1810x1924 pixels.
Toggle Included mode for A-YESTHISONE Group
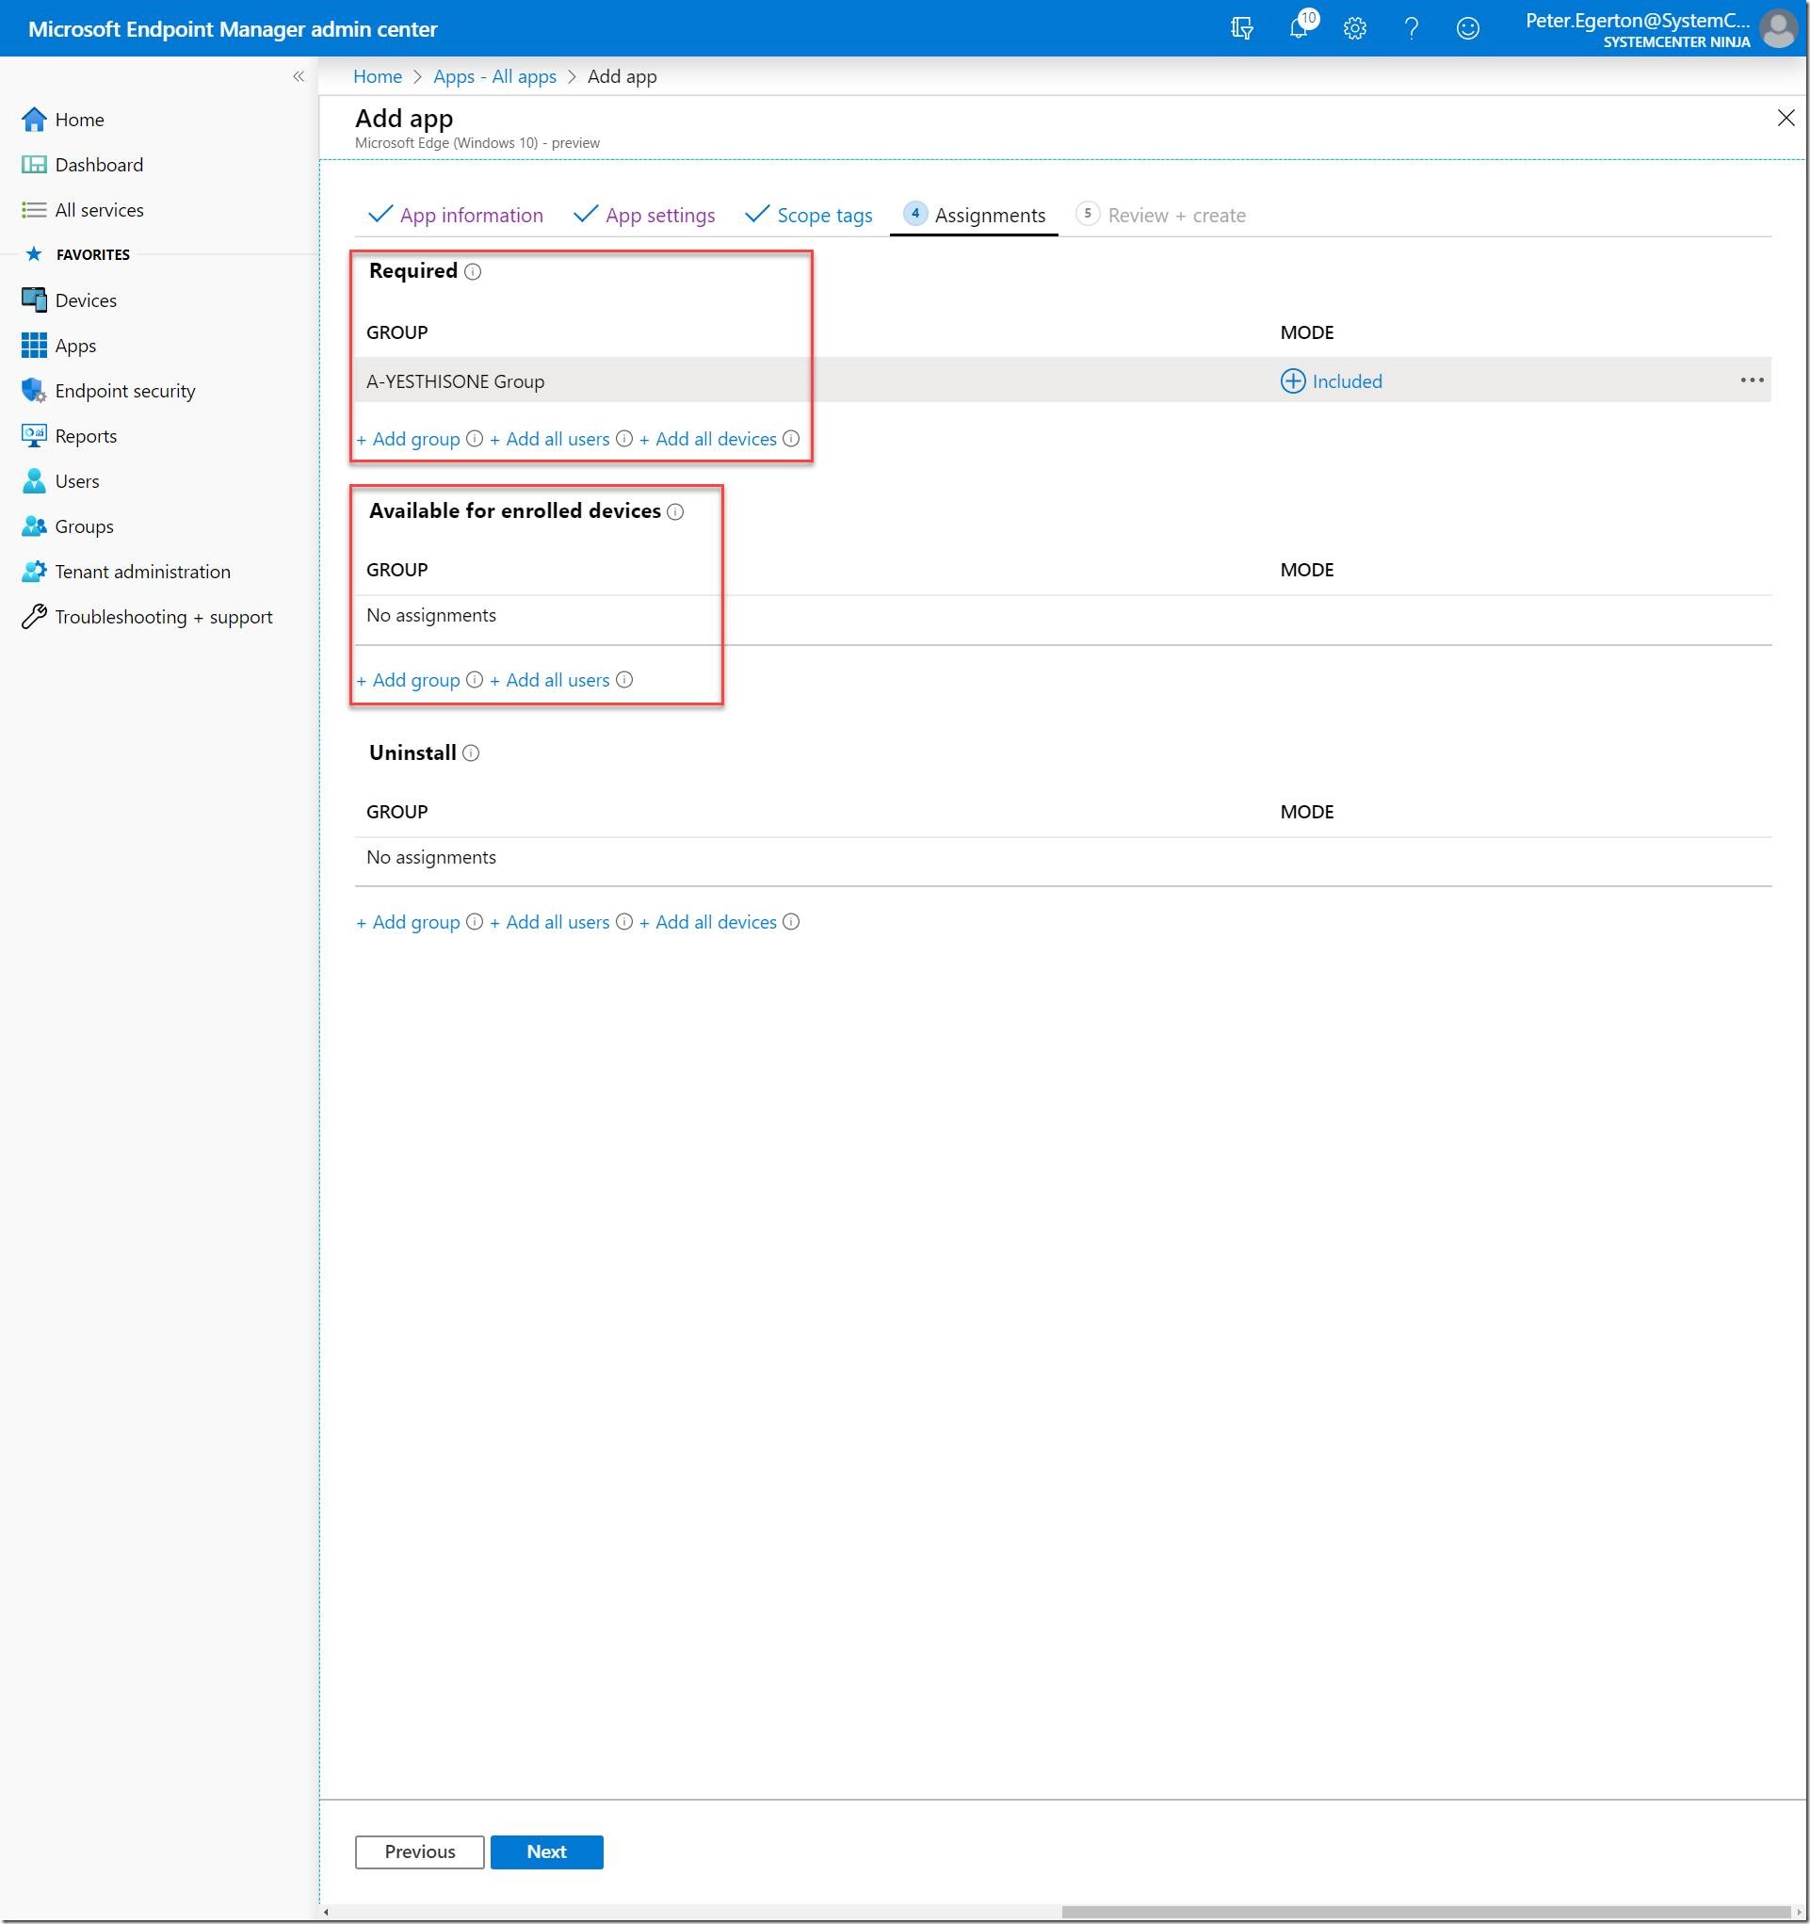(1331, 381)
